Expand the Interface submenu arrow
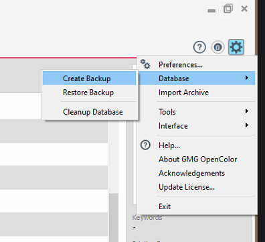 pos(246,125)
